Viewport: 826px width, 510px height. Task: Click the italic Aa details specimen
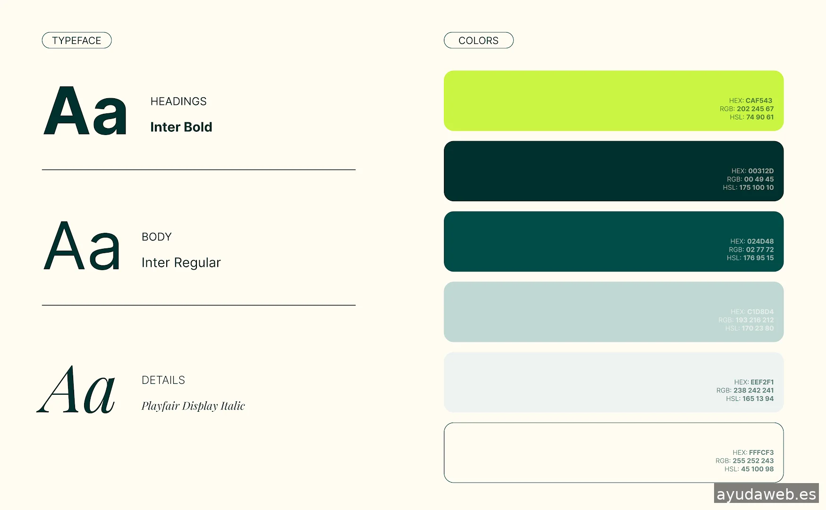[x=77, y=390]
